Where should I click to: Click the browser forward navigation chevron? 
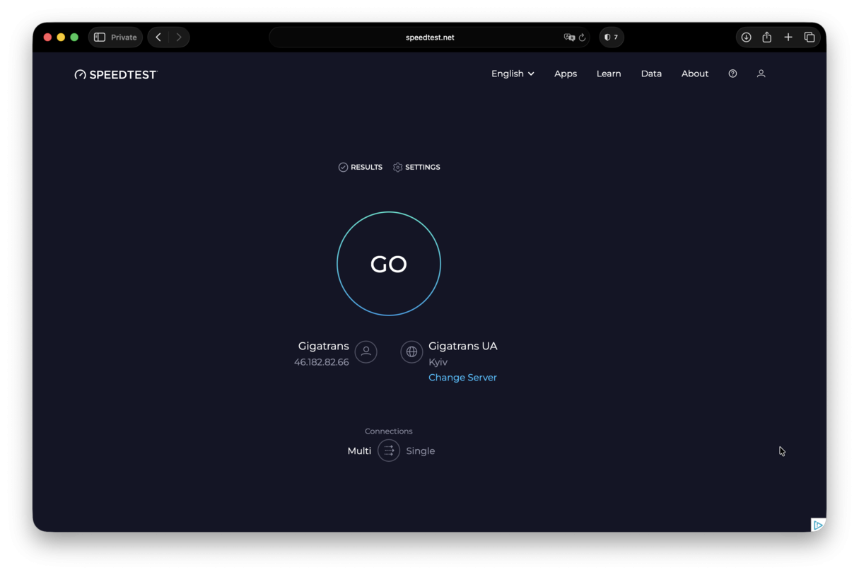click(178, 37)
